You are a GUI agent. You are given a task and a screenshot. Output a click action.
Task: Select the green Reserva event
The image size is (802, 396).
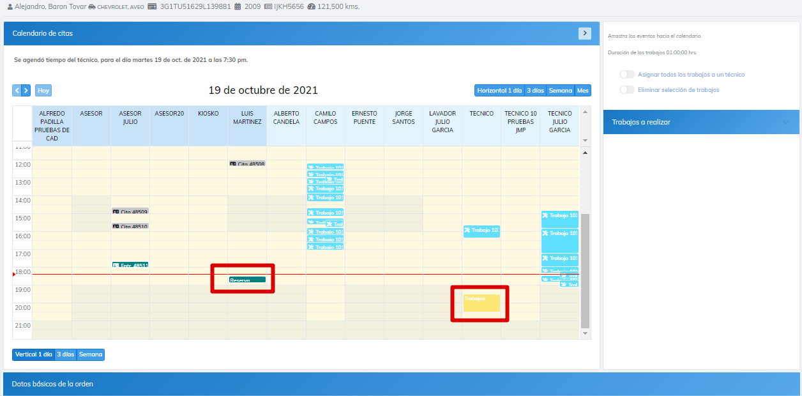247,280
